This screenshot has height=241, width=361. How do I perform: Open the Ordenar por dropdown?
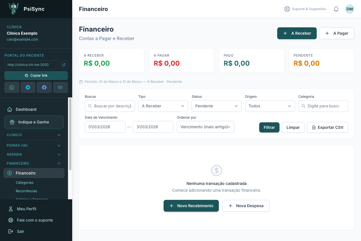206,127
